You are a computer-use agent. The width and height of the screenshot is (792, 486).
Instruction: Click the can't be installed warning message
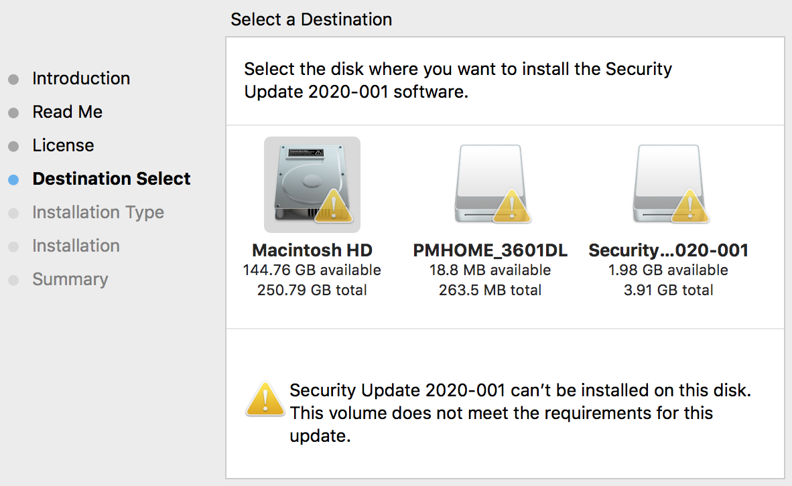520,413
